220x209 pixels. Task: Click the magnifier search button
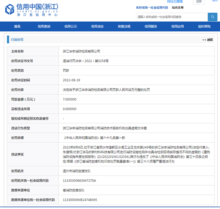pyautogui.click(x=212, y=17)
